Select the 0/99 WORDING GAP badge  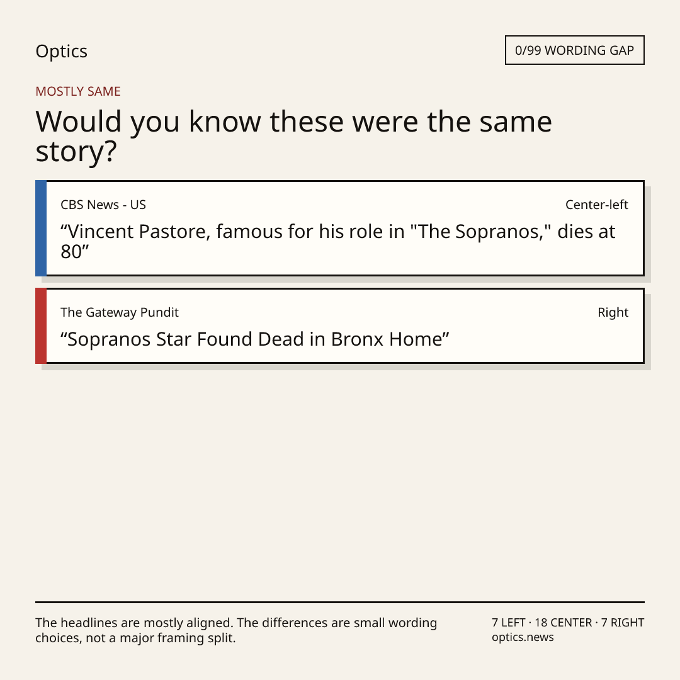pyautogui.click(x=575, y=50)
